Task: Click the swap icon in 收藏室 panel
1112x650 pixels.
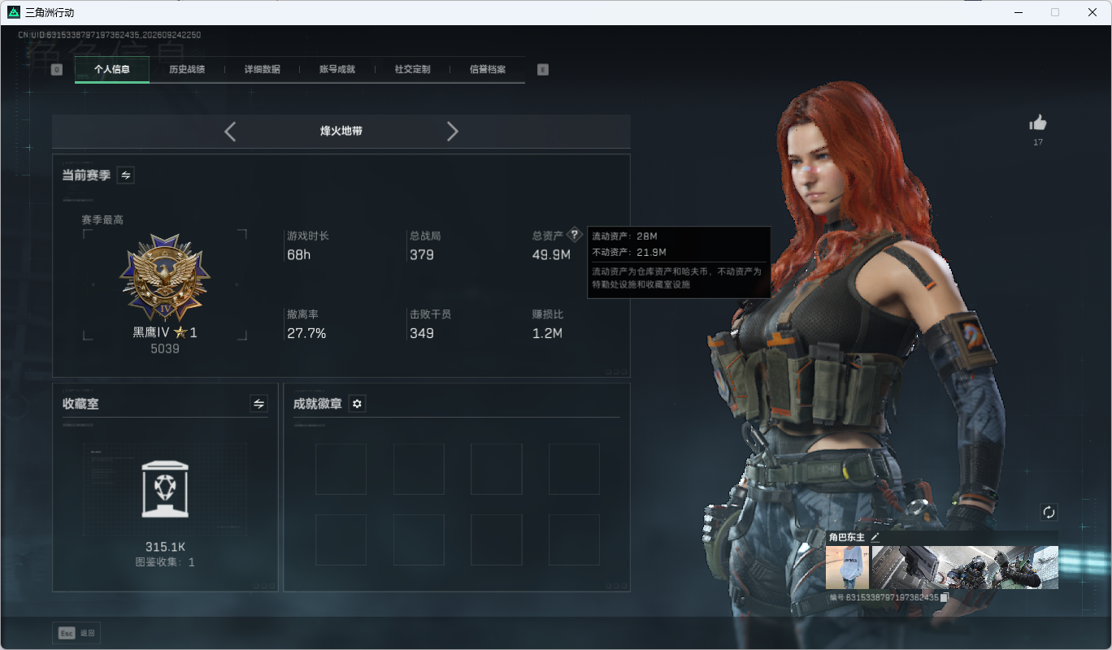Action: coord(258,404)
